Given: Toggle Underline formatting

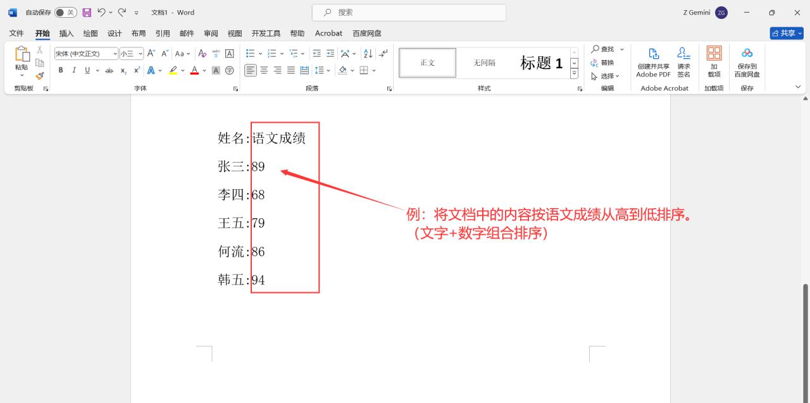Looking at the screenshot, I should (x=87, y=70).
